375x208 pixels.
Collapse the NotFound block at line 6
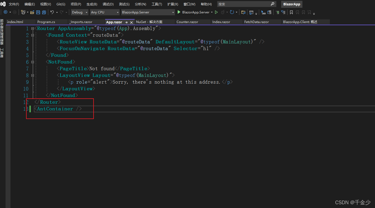pos(33,62)
